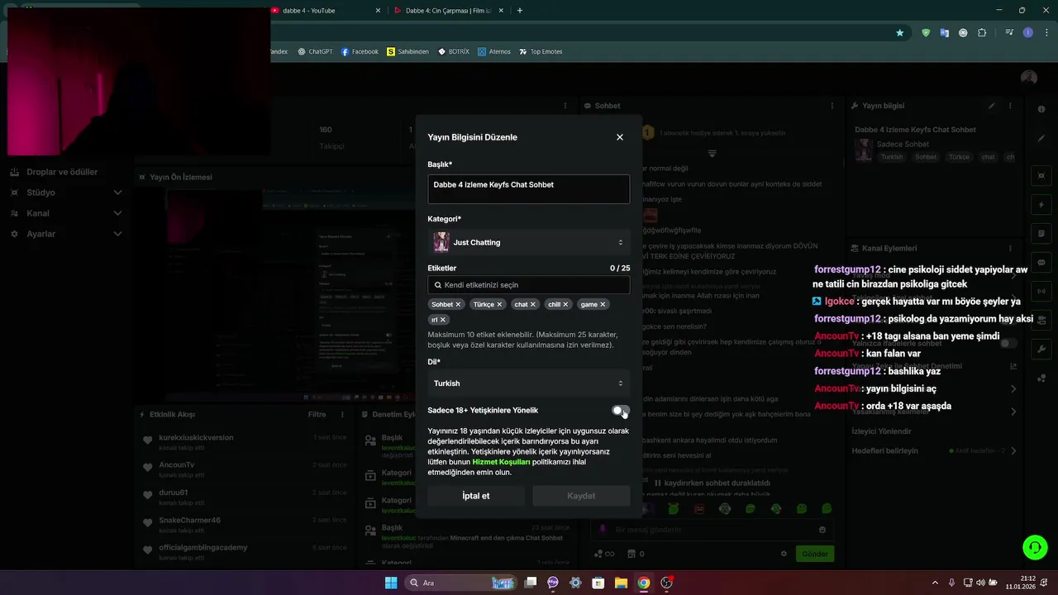The width and height of the screenshot is (1058, 595).
Task: Open the emoji picker in message box
Action: 822,530
